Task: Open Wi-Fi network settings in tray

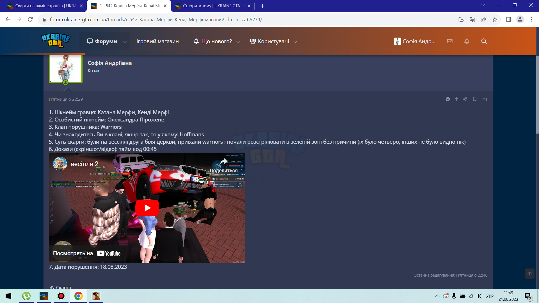Action: point(471,296)
